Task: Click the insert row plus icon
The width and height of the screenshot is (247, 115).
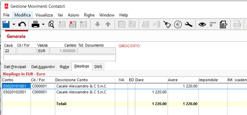Action: [x=62, y=24]
